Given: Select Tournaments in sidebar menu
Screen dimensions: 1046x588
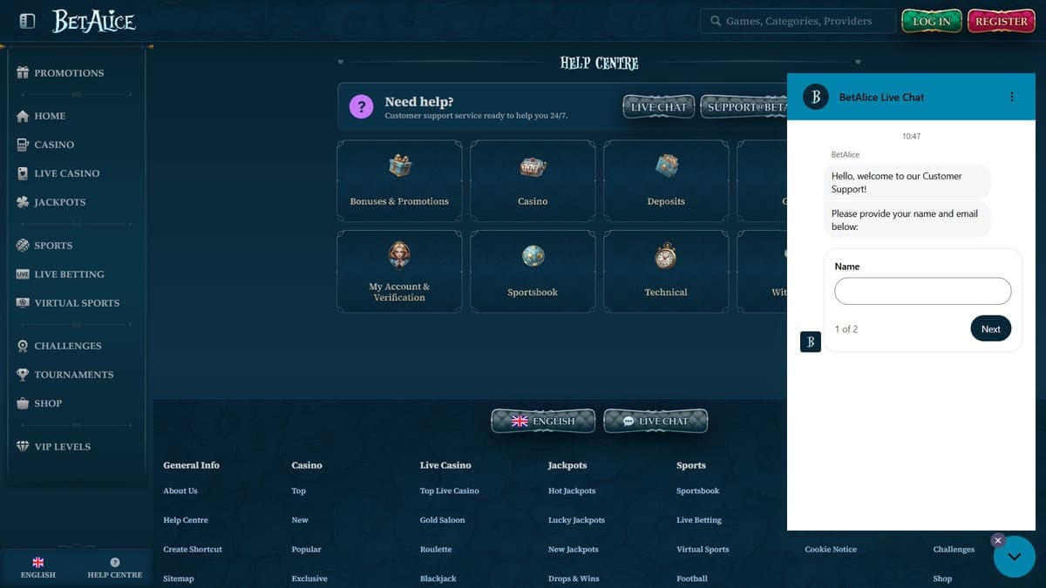Looking at the screenshot, I should [74, 375].
